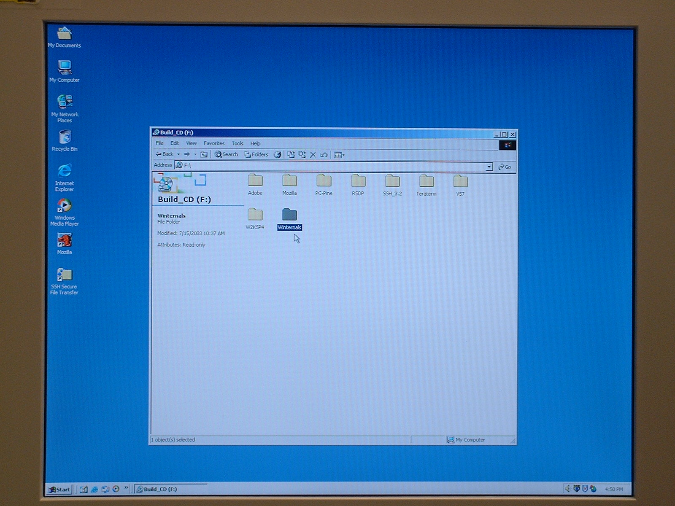Image resolution: width=675 pixels, height=506 pixels.
Task: Click the Build_CD (F:) taskbar button
Action: point(169,489)
